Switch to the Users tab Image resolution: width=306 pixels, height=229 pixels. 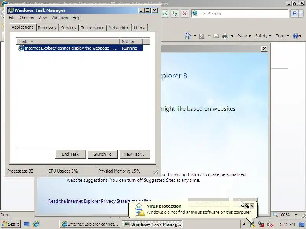tap(139, 28)
